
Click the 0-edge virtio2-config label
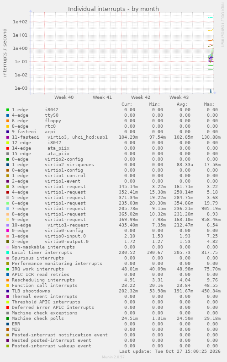(48, 159)
